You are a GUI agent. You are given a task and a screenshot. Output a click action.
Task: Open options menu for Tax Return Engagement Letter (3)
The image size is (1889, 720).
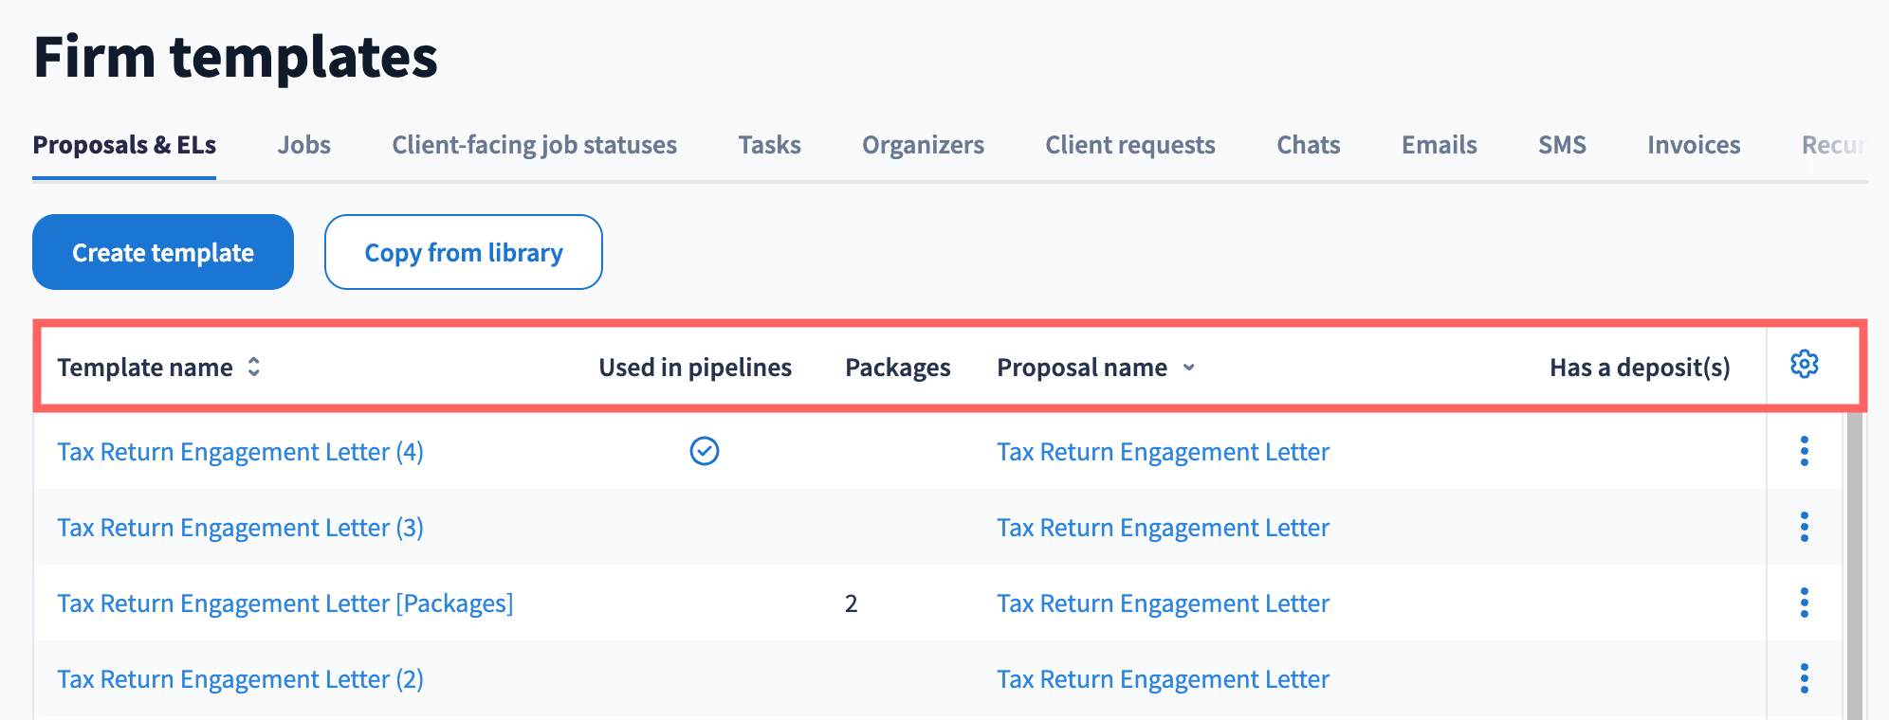[x=1804, y=527]
